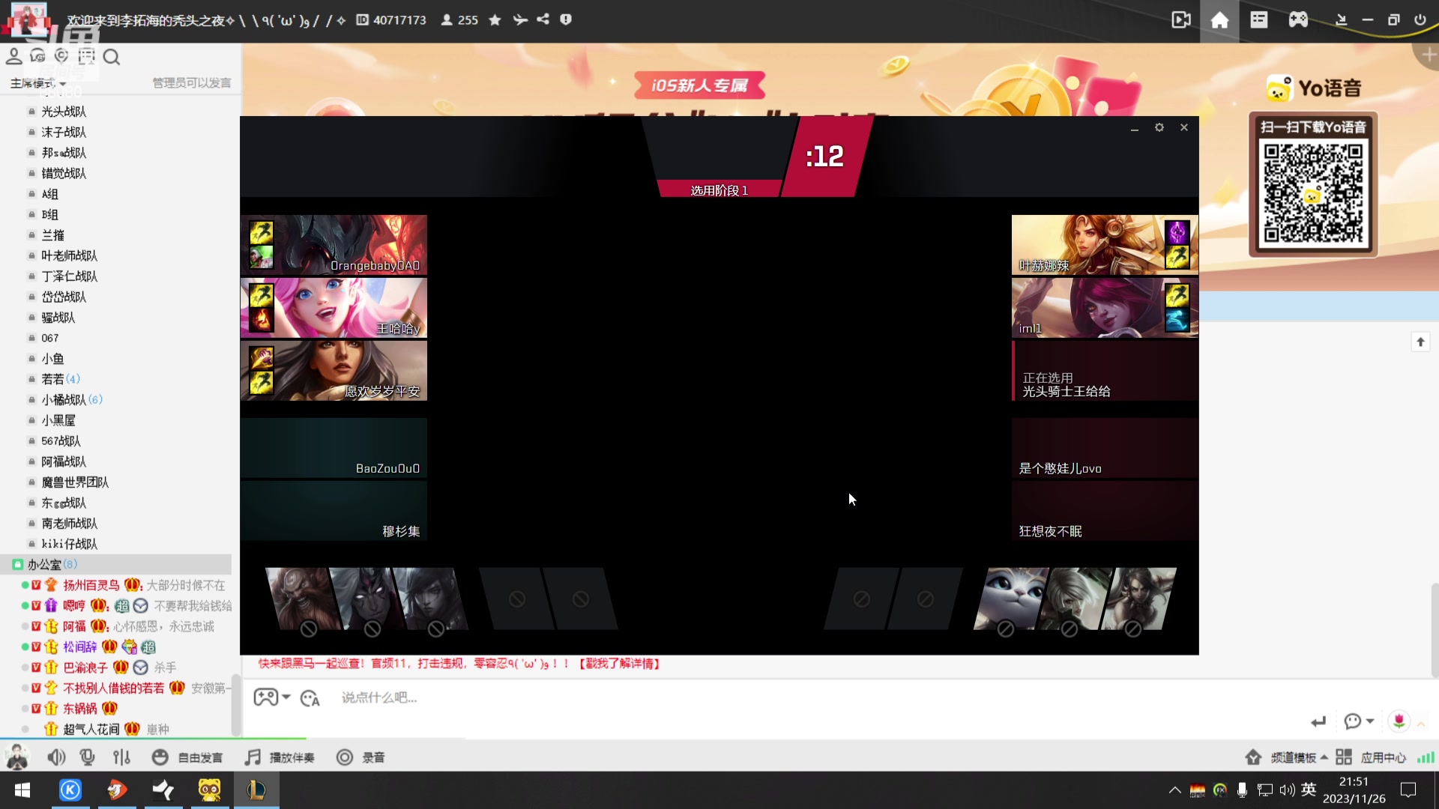This screenshot has height=809, width=1439.
Task: Toggle the 录音 recording button
Action: [x=360, y=757]
